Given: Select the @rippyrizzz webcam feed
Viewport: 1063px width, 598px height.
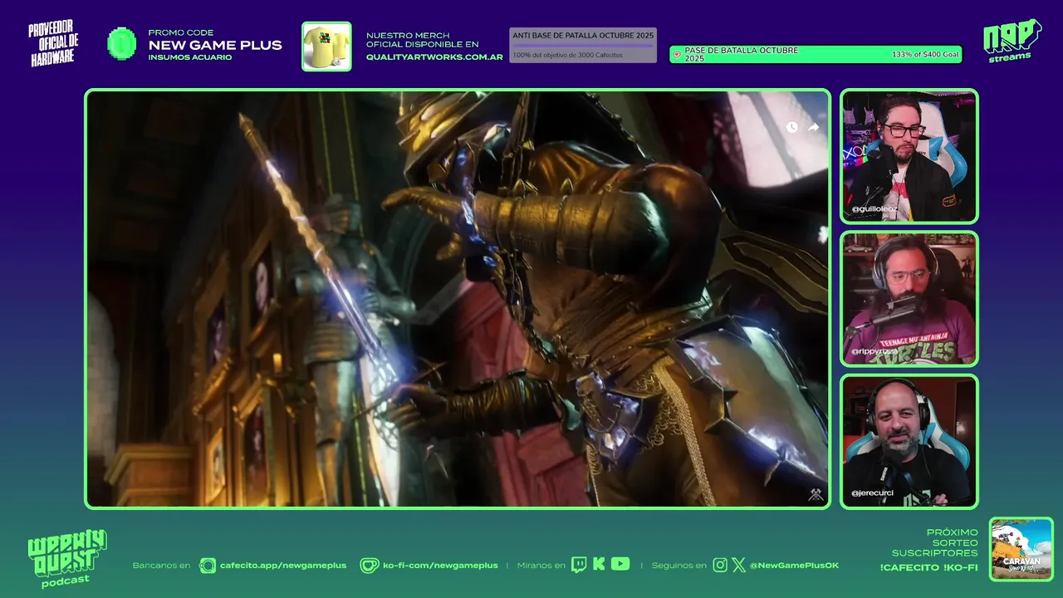Looking at the screenshot, I should point(909,299).
